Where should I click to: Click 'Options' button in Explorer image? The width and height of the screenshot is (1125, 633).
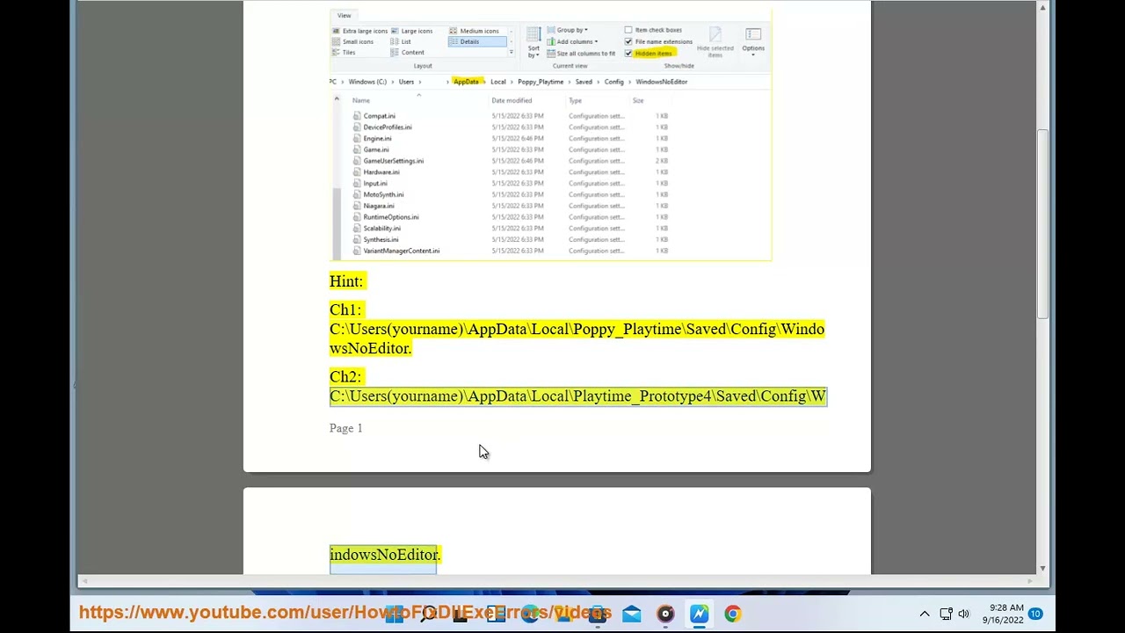point(753,40)
